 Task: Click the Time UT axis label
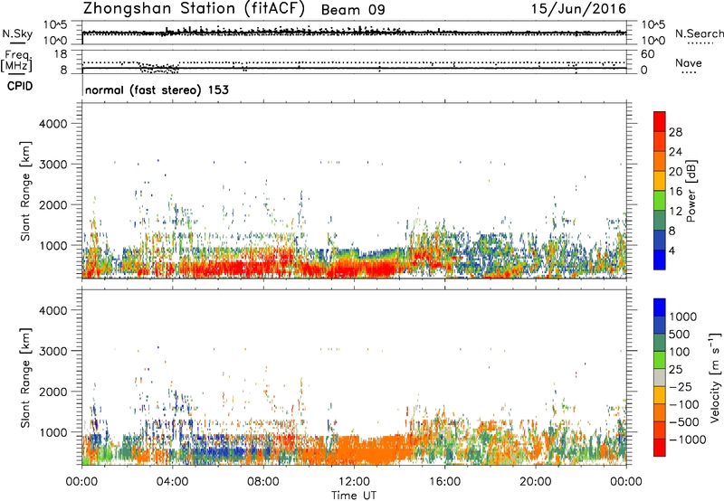tap(354, 496)
